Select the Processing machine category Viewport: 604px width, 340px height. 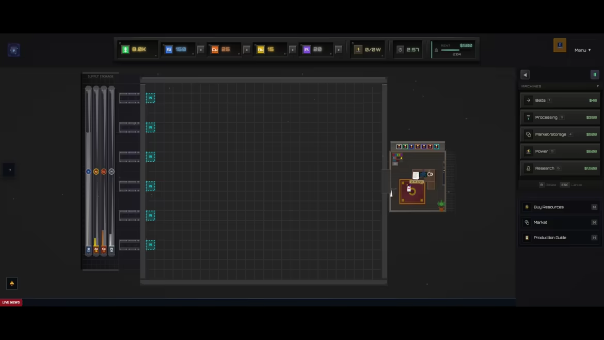coord(560,117)
